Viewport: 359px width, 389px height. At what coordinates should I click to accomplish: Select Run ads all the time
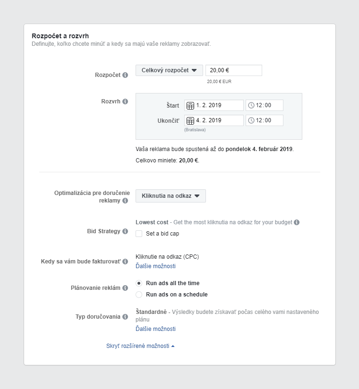tap(139, 284)
